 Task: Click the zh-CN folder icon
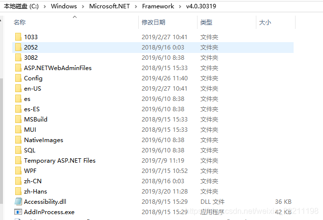18,181
